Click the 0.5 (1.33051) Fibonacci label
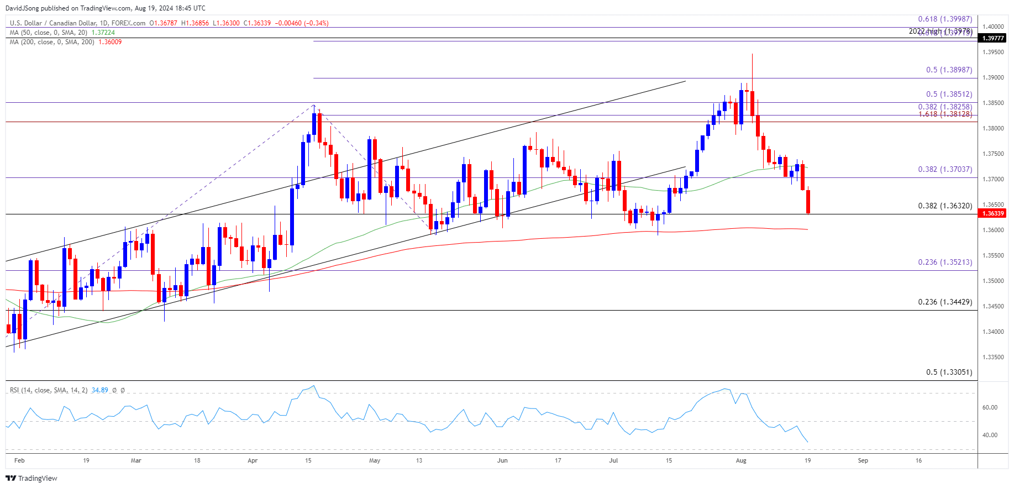Screen dimensions: 1014x488 pyautogui.click(x=949, y=372)
